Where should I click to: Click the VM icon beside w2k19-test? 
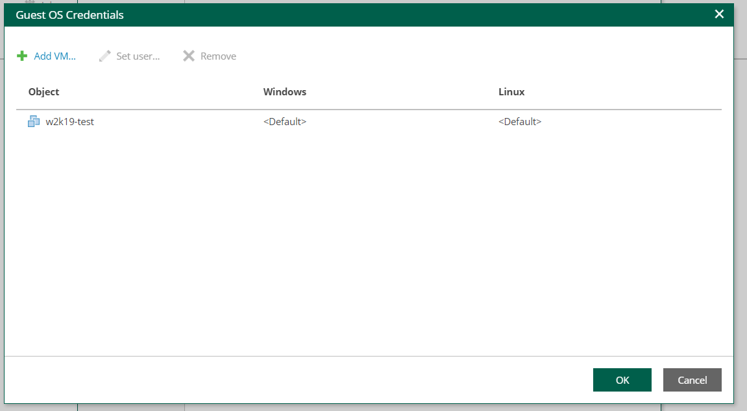[33, 121]
